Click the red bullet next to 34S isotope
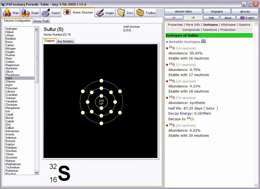The width and height of the screenshot is (260, 189). (167, 81)
